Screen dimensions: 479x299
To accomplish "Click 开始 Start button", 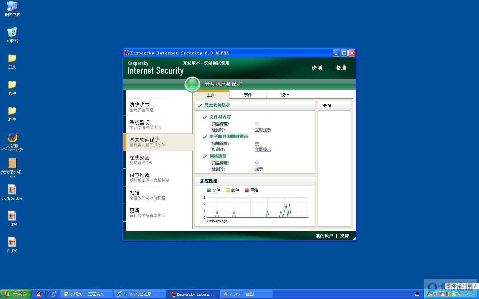I will click(16, 294).
